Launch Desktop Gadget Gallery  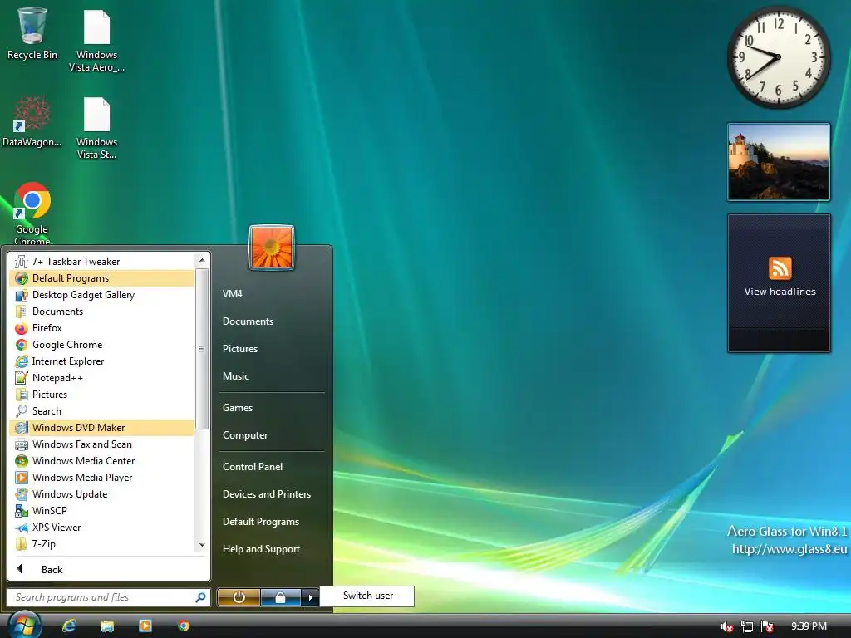pyautogui.click(x=102, y=295)
